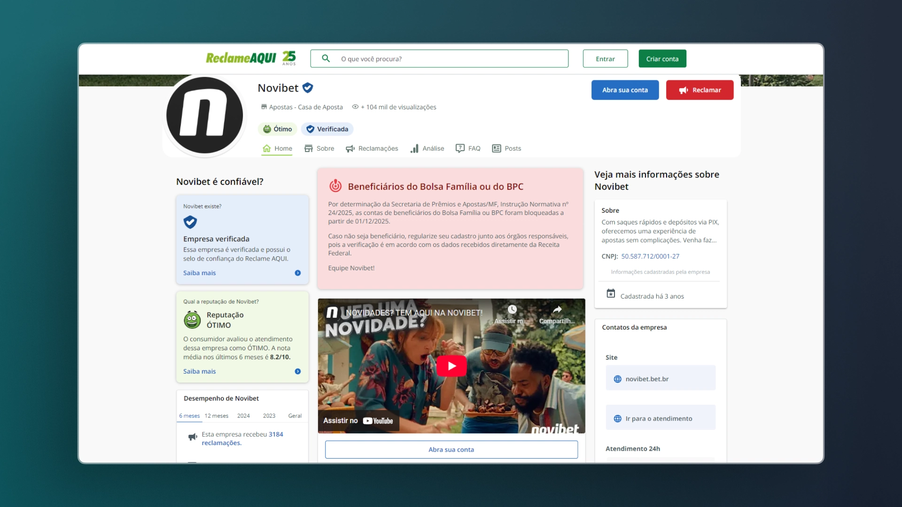Open the CNPJ 50.587.712/0001-27 link
Viewport: 902px width, 507px height.
pos(650,256)
